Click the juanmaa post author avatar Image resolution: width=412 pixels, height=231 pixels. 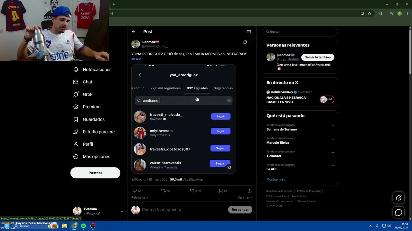pyautogui.click(x=136, y=44)
